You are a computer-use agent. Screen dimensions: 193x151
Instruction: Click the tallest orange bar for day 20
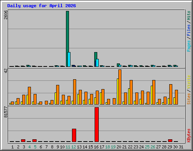pos(120,87)
